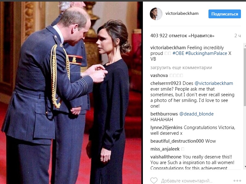246x184 pixels.
Task: Open victoriabeckham profile avatar
Action: click(156, 14)
